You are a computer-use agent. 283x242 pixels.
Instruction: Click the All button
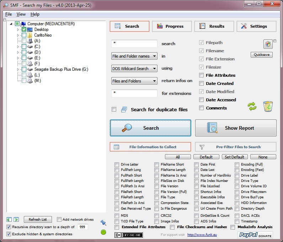(178, 157)
